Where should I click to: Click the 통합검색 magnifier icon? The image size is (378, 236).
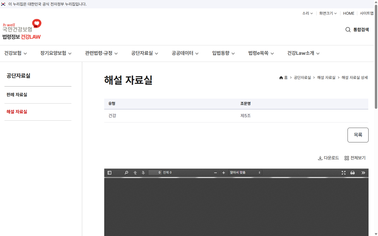pyautogui.click(x=348, y=30)
